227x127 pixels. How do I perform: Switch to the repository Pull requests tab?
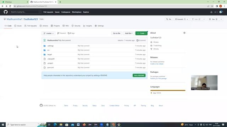tap(31, 26)
